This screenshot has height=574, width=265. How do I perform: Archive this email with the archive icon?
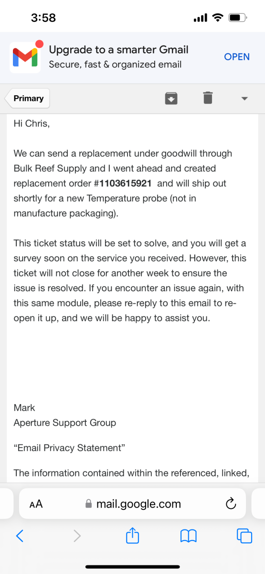coord(171,99)
